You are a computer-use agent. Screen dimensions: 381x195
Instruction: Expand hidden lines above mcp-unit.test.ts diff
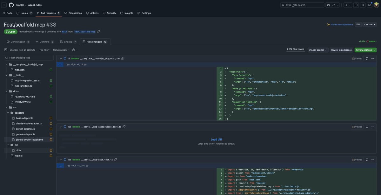coord(60,166)
